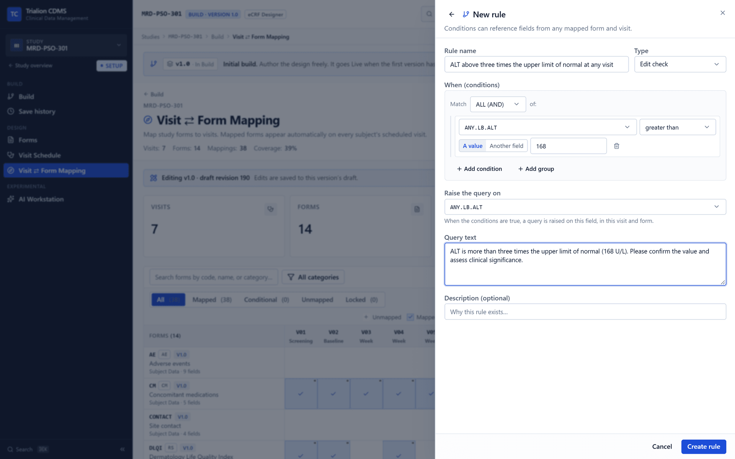Toggle CM mapping checkbox for V01 Screening
Screen dimensions: 735x459
[301, 394]
